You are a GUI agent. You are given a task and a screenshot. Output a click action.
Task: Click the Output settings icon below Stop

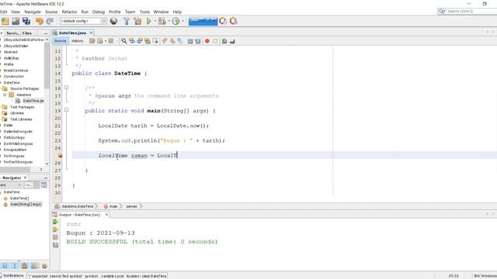tap(55, 245)
